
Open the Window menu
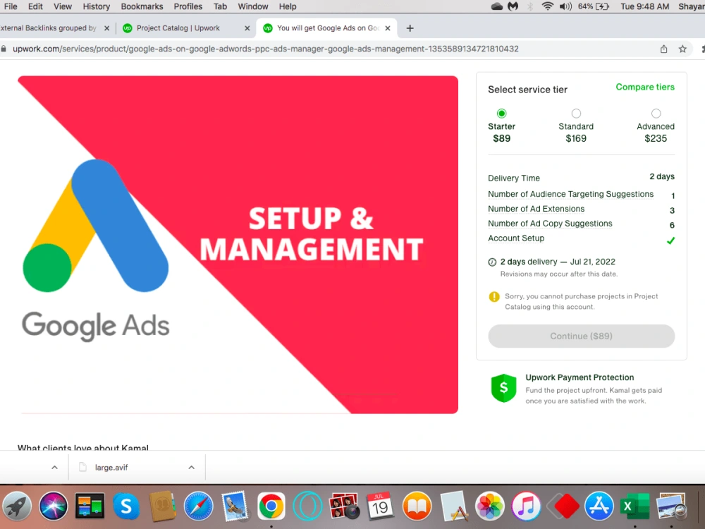[x=252, y=6]
